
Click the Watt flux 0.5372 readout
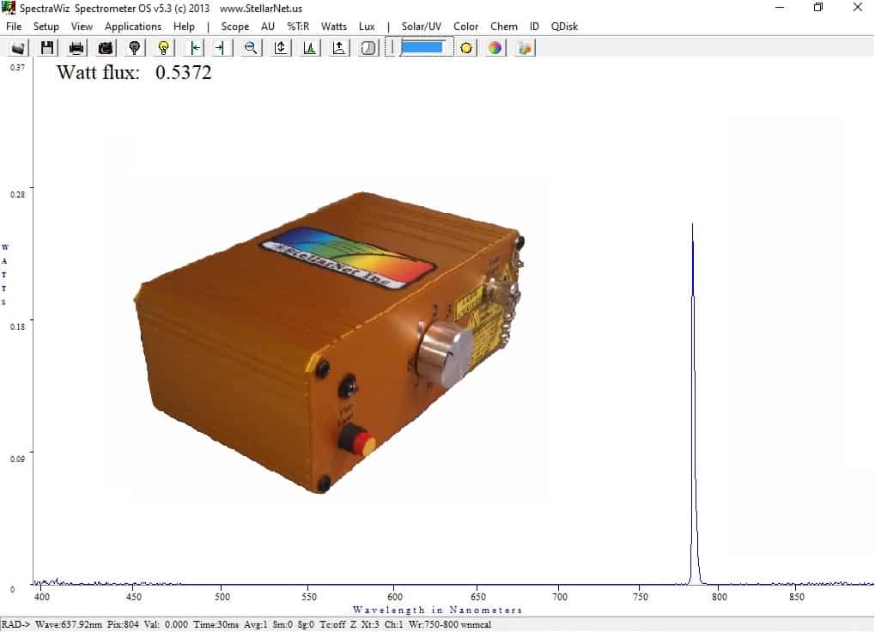coord(134,72)
